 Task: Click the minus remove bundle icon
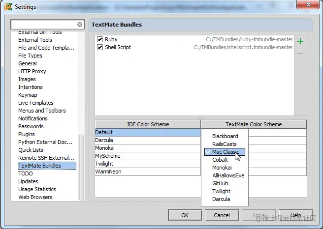300,54
